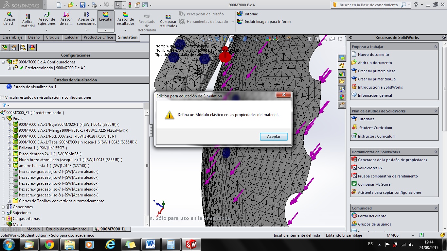
Task: Toggle Vincular estados de visualización a configuraciones checkbox
Action: pos(3,97)
